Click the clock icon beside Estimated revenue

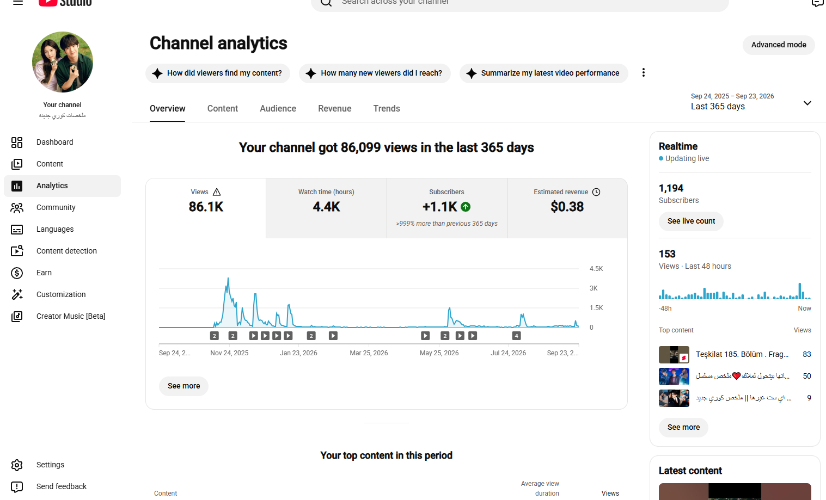[x=596, y=192]
